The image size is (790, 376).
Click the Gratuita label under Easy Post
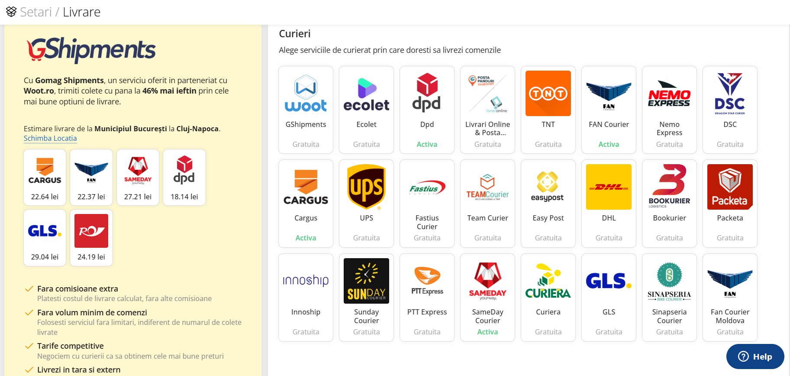click(x=548, y=238)
